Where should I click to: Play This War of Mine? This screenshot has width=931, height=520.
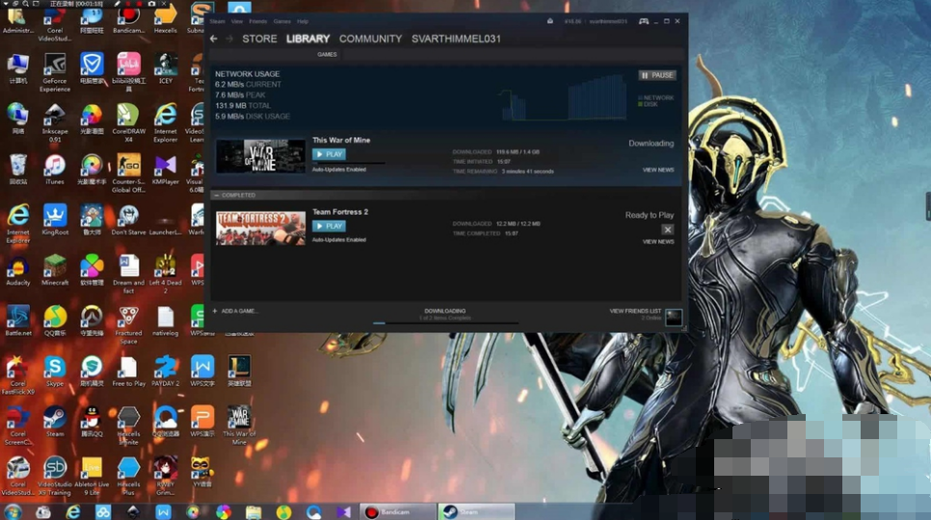point(329,154)
